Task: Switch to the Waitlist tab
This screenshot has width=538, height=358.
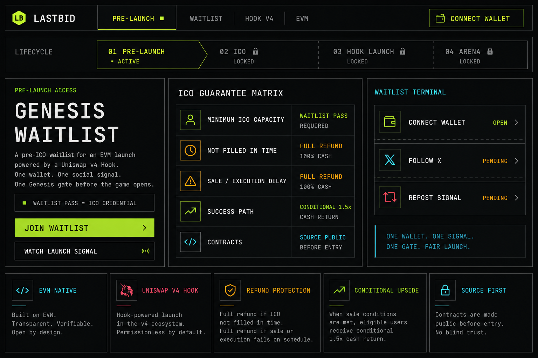Action: tap(206, 19)
